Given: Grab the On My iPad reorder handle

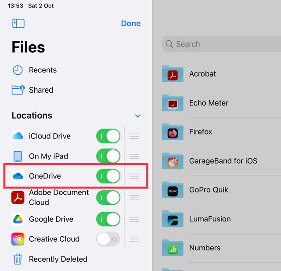Looking at the screenshot, I should point(134,156).
